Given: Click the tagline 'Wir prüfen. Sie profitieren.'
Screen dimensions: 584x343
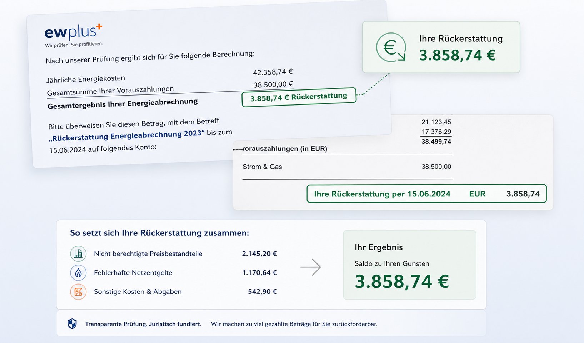Looking at the screenshot, I should pos(74,45).
